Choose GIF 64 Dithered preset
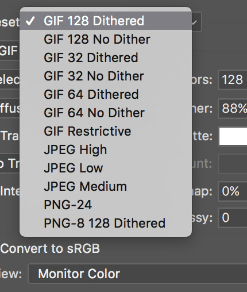This screenshot has width=247, height=292. click(106, 94)
